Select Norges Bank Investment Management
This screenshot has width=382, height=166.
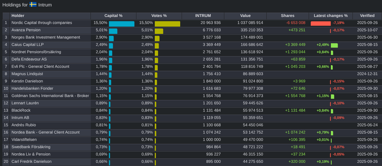(x=46, y=37)
